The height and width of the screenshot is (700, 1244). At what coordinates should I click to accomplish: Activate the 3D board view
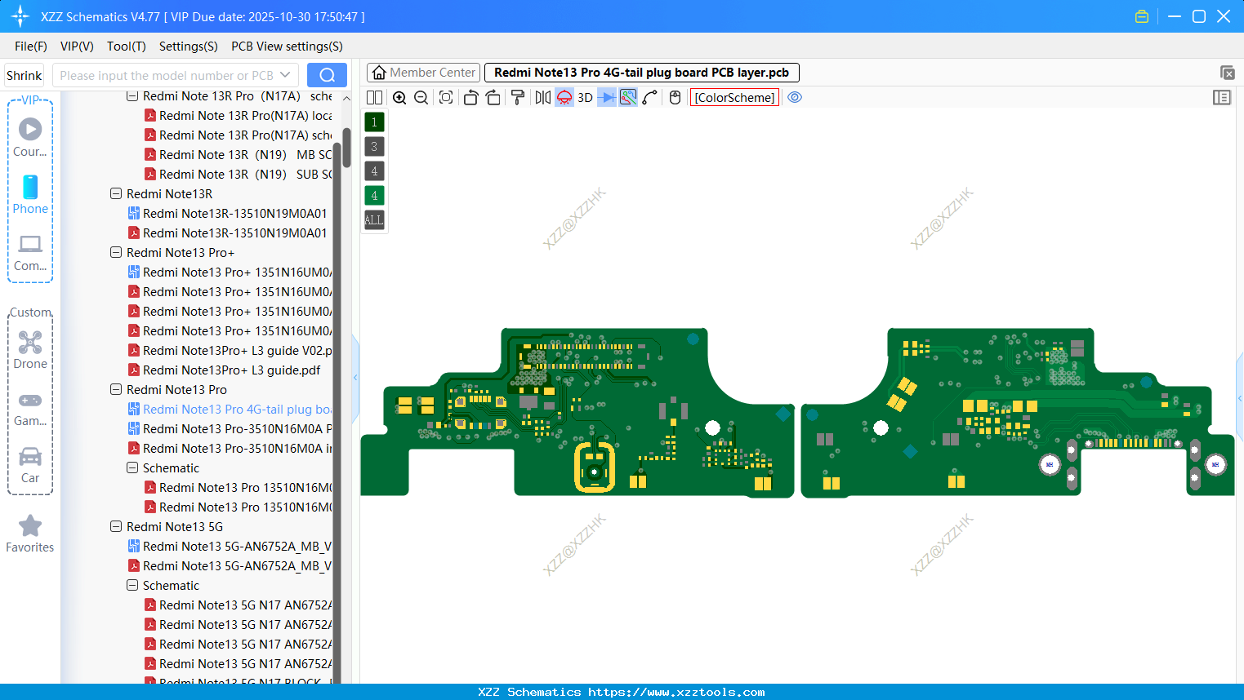click(584, 97)
